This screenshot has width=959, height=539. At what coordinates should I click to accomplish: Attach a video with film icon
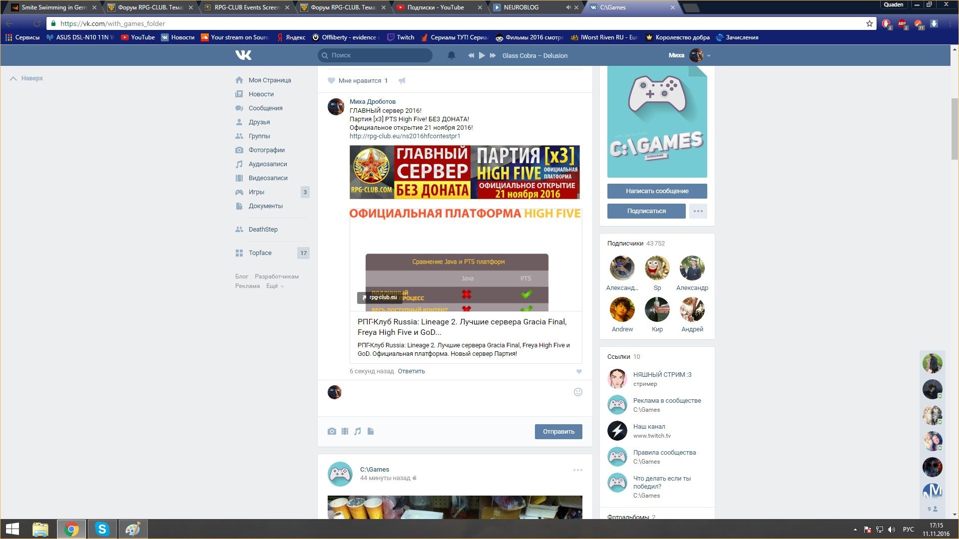(x=345, y=431)
